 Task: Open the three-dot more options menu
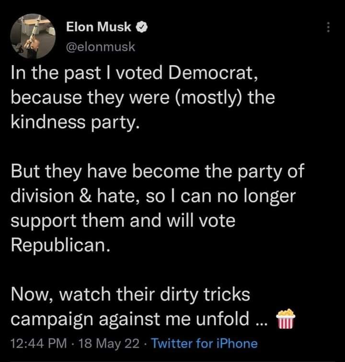pyautogui.click(x=328, y=28)
